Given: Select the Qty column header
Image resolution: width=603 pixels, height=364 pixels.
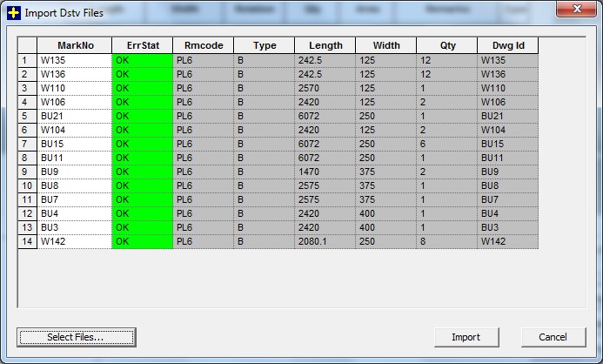Looking at the screenshot, I should [x=446, y=45].
